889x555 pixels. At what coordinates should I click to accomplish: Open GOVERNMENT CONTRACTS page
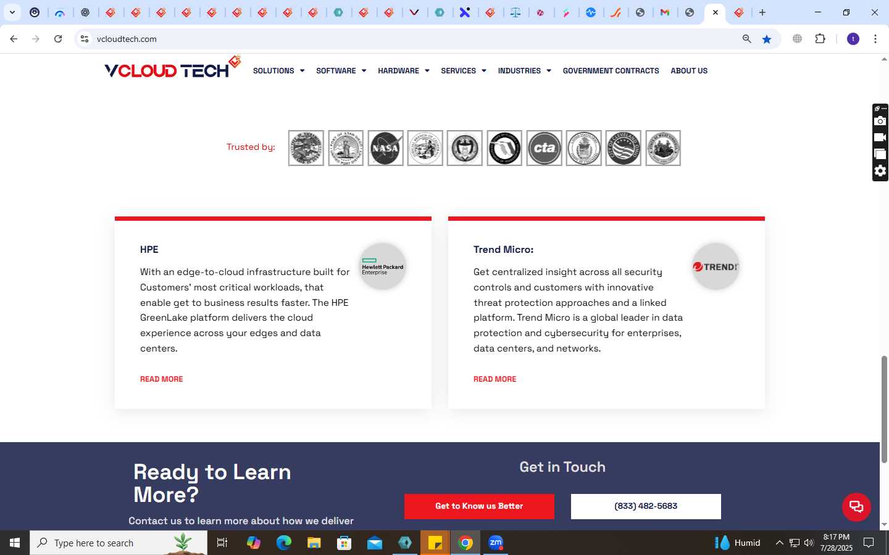[x=611, y=71]
